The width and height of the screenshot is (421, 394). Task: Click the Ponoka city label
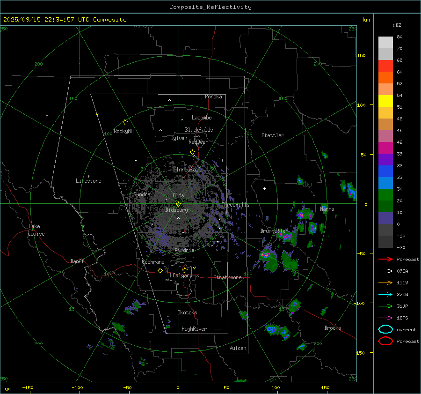click(x=213, y=97)
